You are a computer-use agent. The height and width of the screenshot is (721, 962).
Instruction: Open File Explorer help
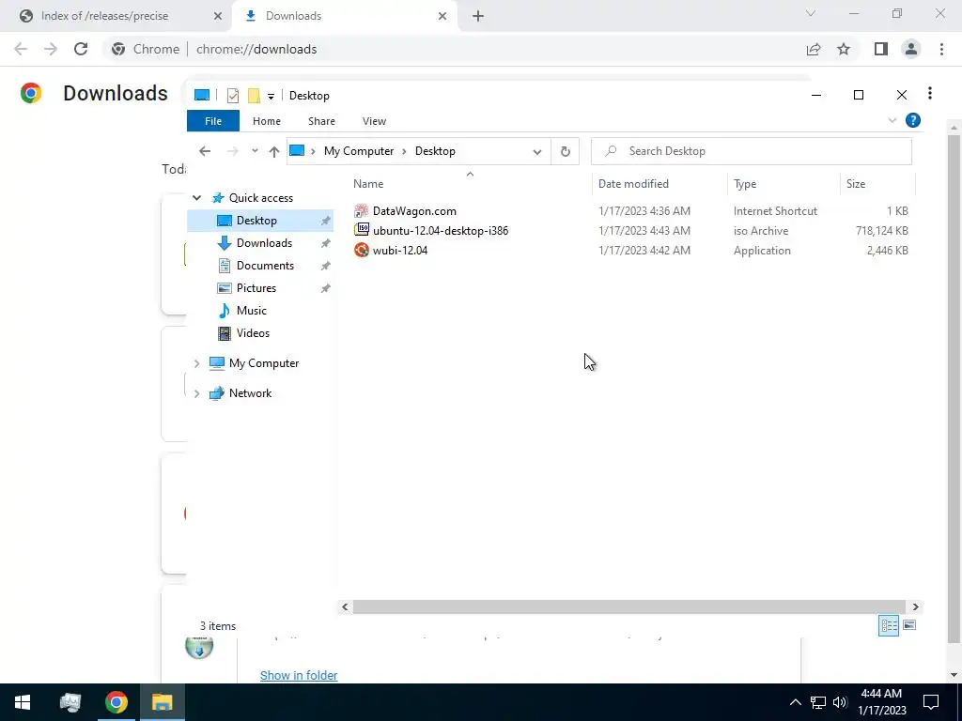(913, 121)
